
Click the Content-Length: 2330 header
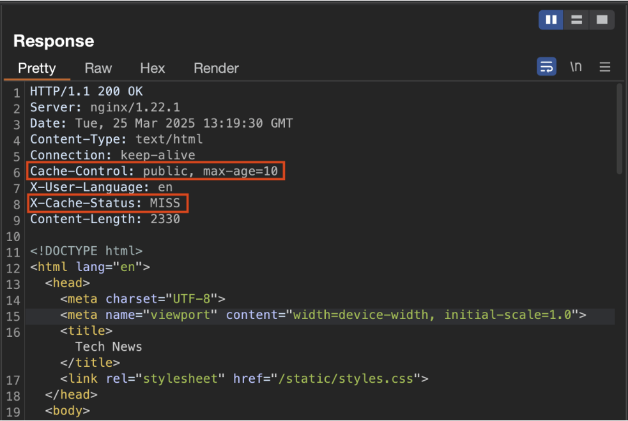tap(105, 219)
